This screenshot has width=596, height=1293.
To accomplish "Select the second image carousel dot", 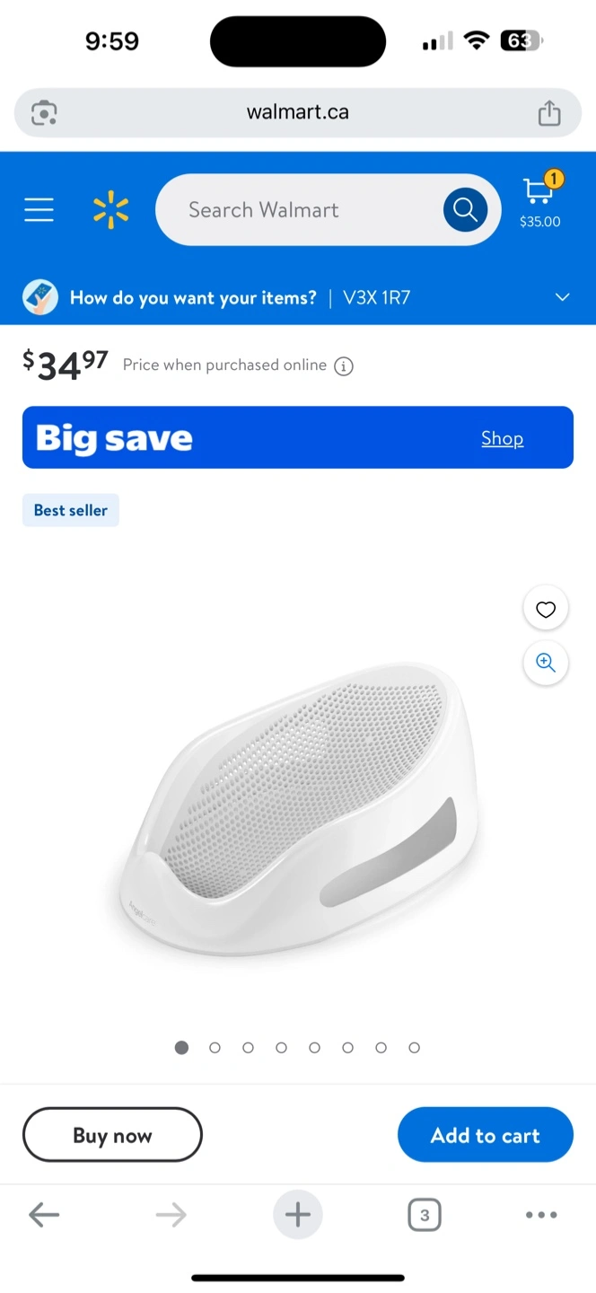I will point(215,1048).
